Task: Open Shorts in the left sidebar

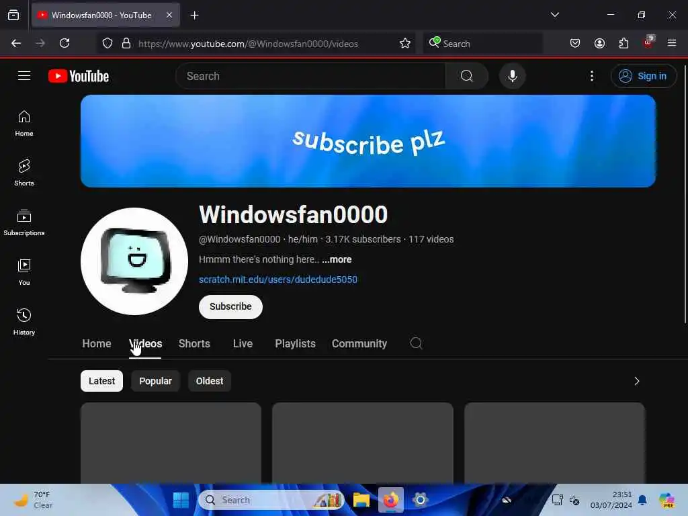Action: (x=24, y=173)
